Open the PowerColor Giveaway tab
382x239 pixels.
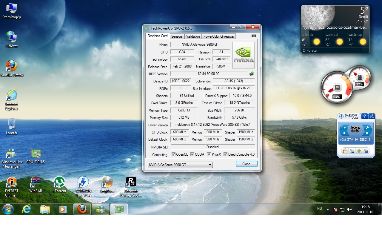coord(219,36)
